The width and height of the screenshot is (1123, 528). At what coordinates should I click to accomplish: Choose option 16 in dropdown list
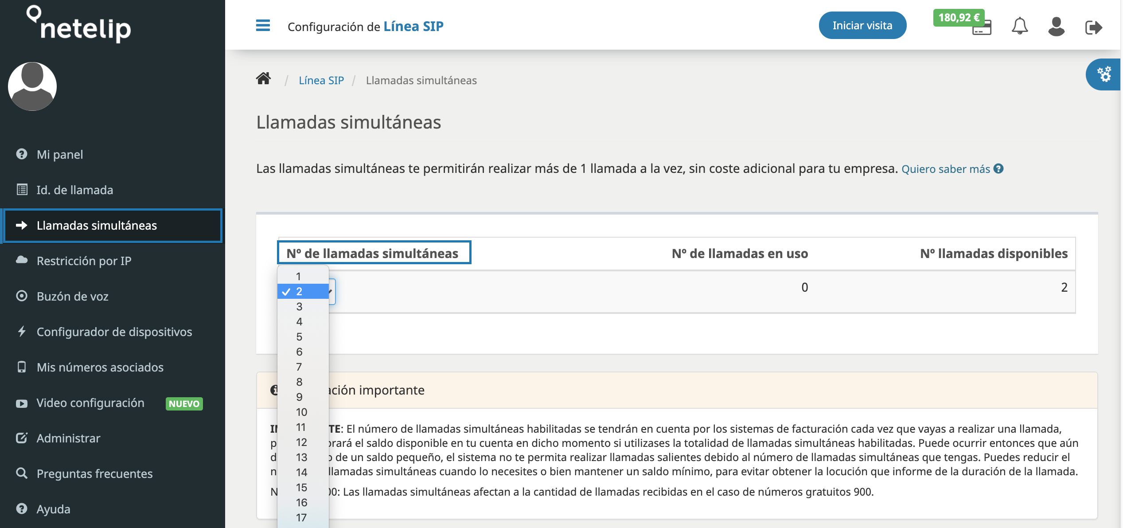click(303, 502)
